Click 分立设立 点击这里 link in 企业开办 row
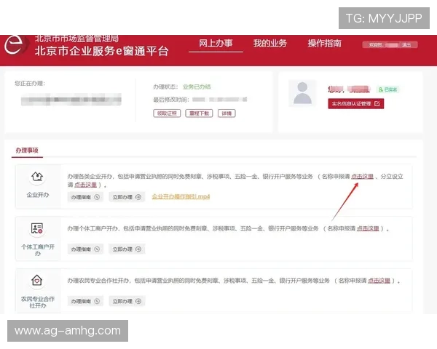 point(85,185)
